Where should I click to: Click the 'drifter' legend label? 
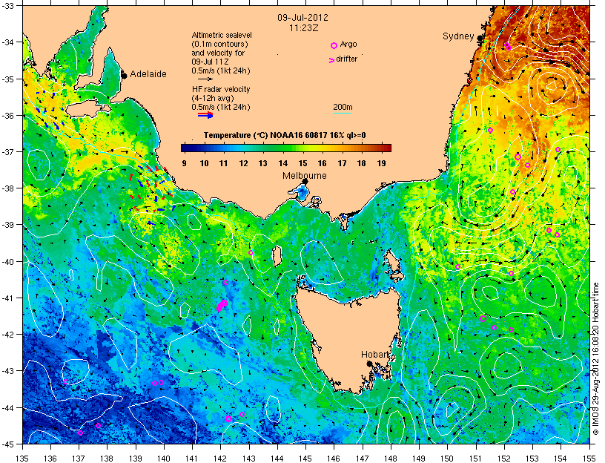pos(346,59)
